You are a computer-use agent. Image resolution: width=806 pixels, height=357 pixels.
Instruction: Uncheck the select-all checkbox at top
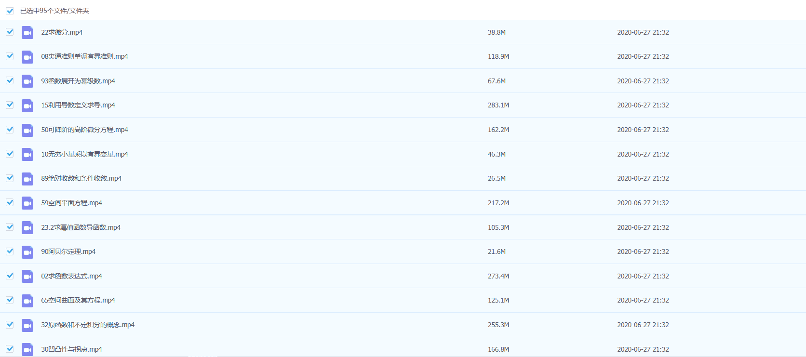coord(10,11)
